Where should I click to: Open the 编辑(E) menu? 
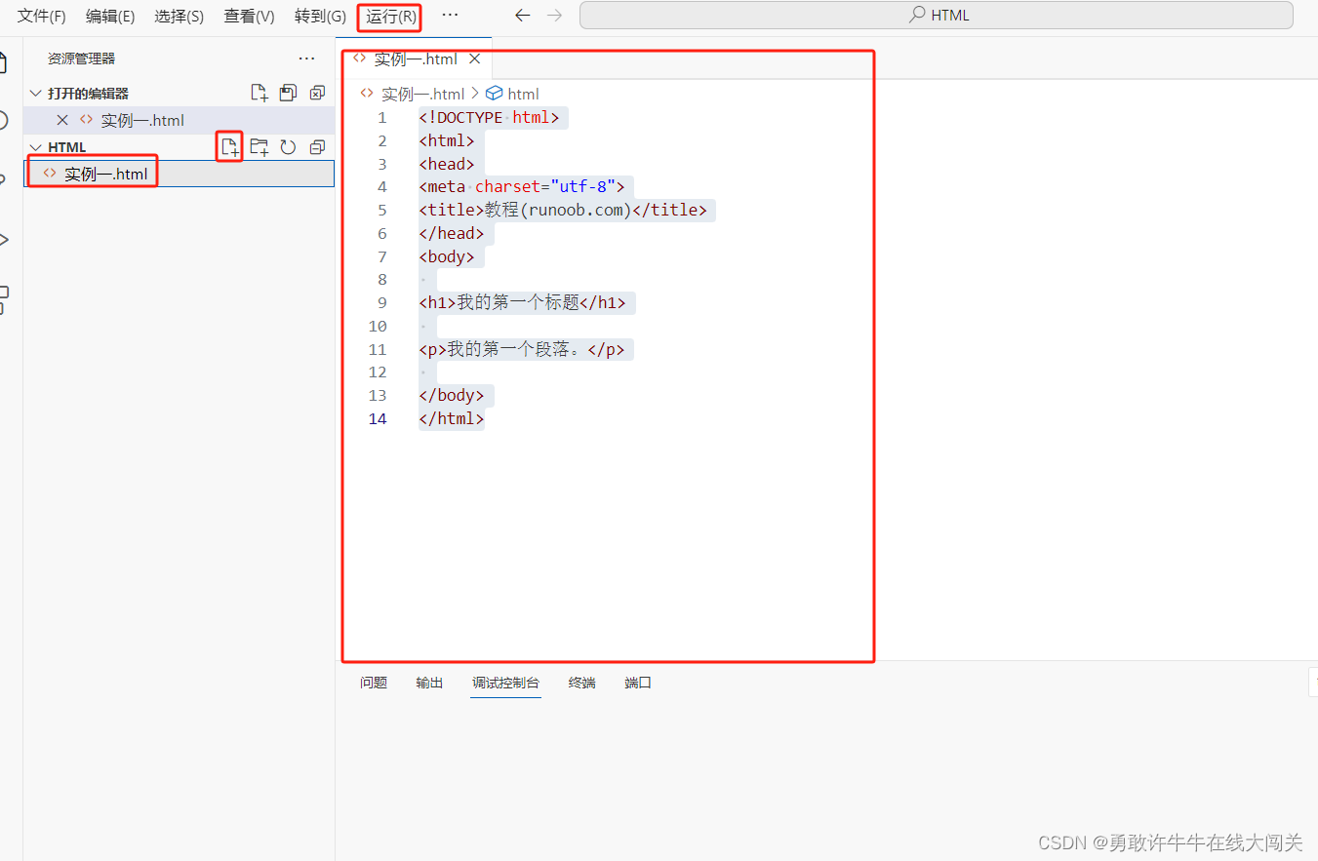click(110, 16)
